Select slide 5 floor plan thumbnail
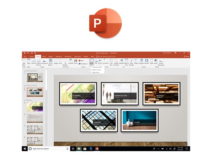The height and width of the screenshot is (159, 212). (x=35, y=130)
